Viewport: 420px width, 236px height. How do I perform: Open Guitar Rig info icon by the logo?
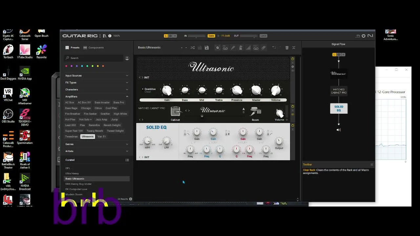pyautogui.click(x=110, y=36)
